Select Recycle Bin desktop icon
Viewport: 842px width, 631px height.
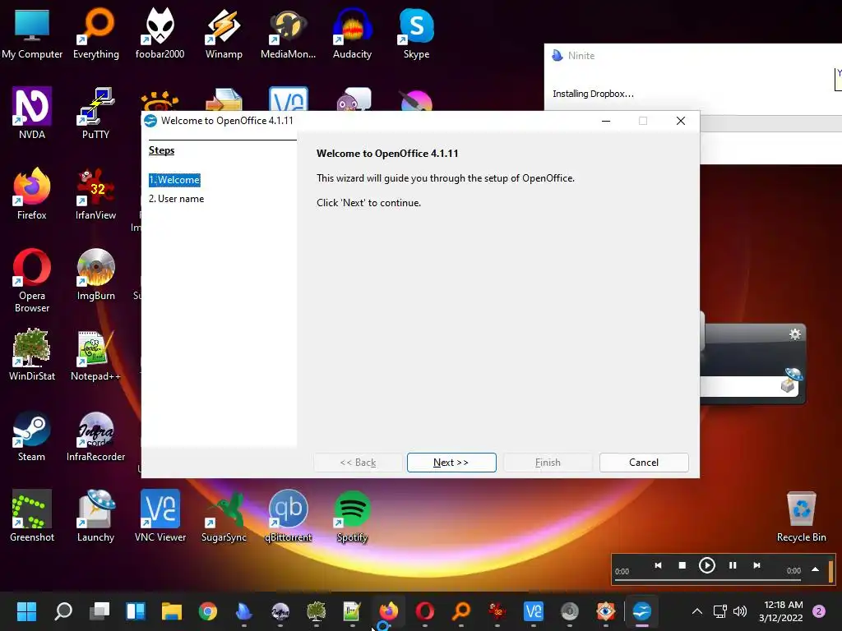tap(801, 516)
